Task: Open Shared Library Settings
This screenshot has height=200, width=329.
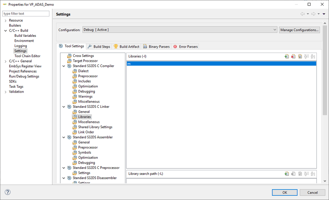Action: (x=95, y=127)
